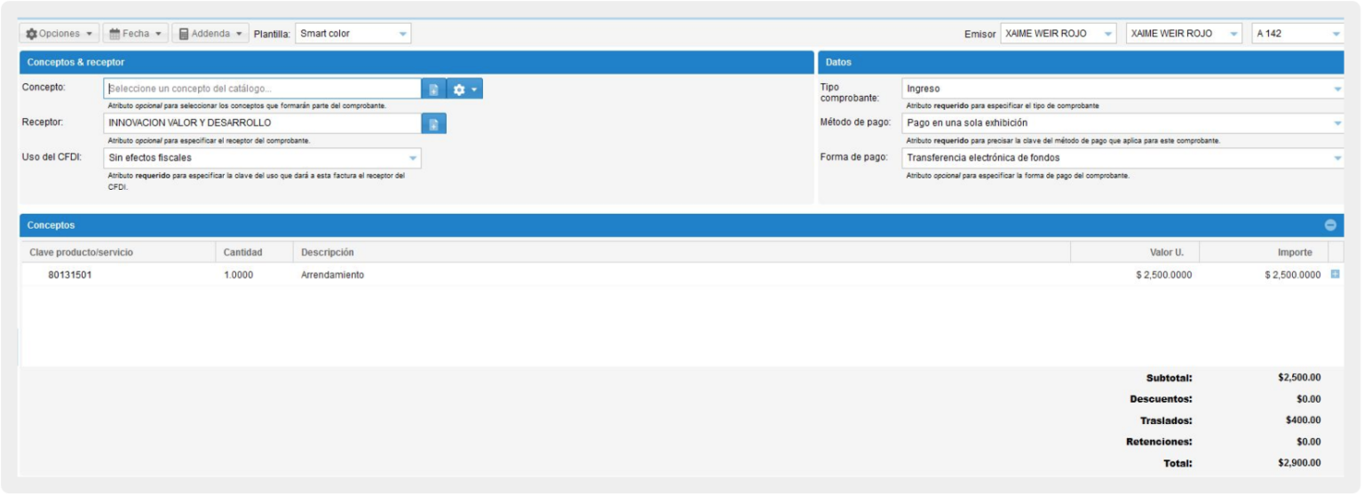Click the add concept catalog icon
Image resolution: width=1364 pixels, height=495 pixels.
[x=433, y=90]
